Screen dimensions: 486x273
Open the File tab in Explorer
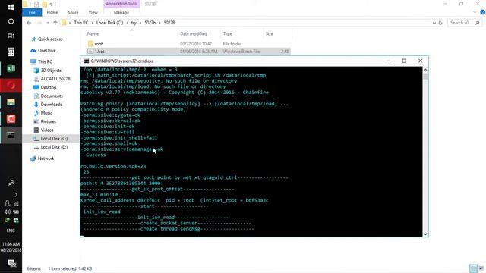32,12
